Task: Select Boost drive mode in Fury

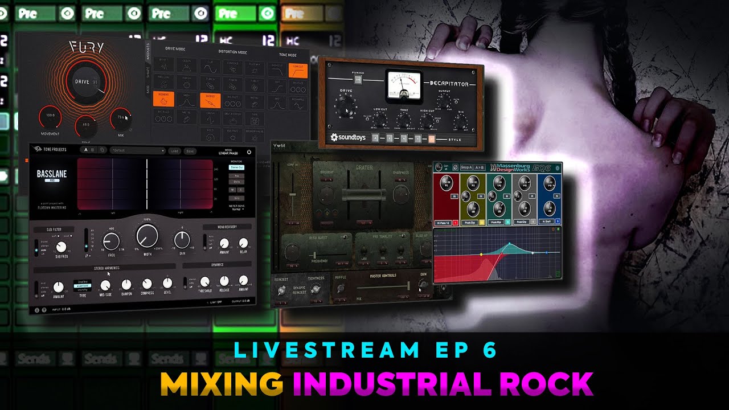Action: click(163, 64)
